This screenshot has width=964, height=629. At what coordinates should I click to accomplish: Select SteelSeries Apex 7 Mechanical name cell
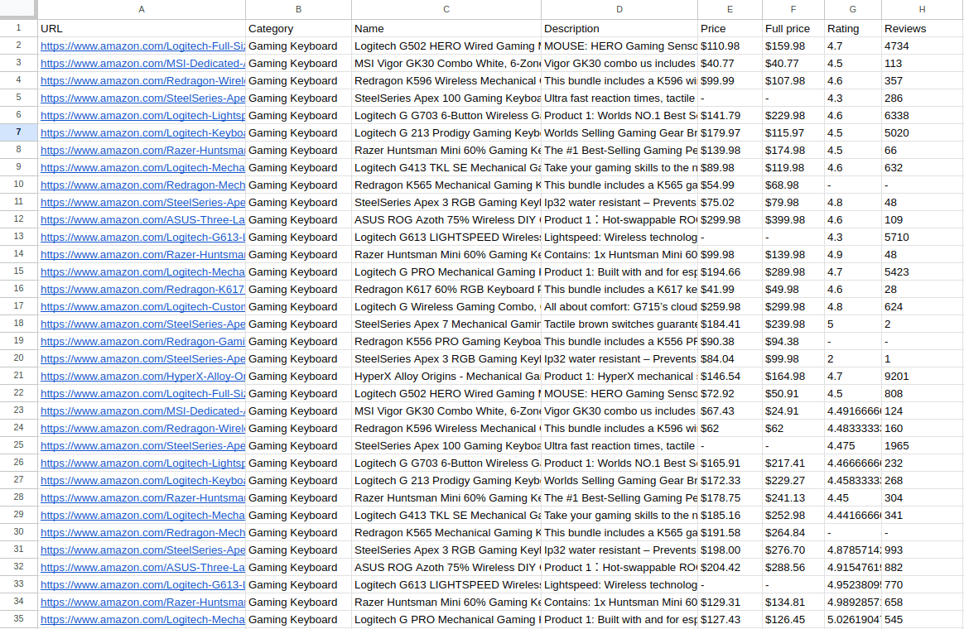(446, 324)
